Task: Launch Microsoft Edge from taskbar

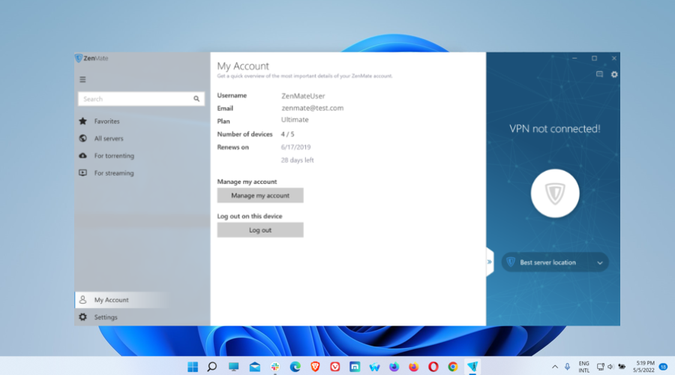Action: [295, 367]
